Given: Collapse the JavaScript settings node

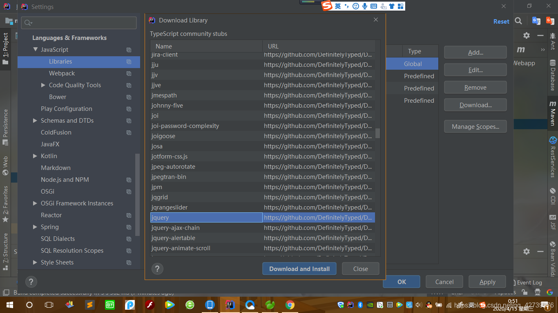Looking at the screenshot, I should [36, 50].
